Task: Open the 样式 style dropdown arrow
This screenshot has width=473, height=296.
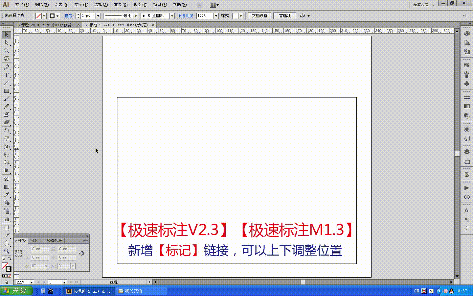Action: (241, 16)
